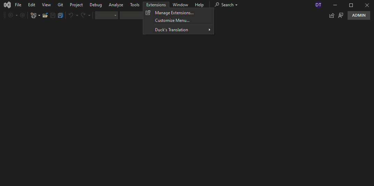Click the Visual Studio logo icon
This screenshot has width=374, height=186.
point(7,5)
